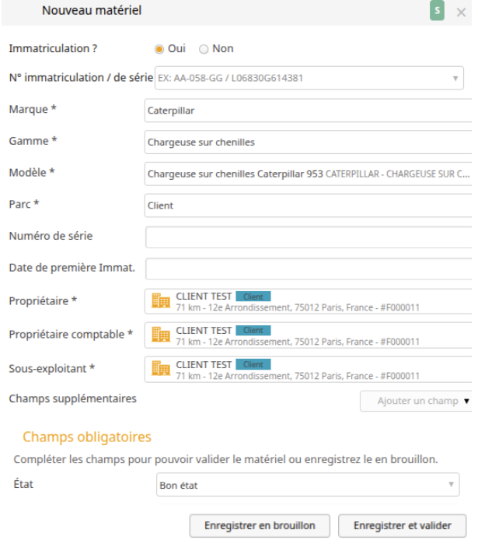Click building icon in Sous-exploitant field

point(161,368)
